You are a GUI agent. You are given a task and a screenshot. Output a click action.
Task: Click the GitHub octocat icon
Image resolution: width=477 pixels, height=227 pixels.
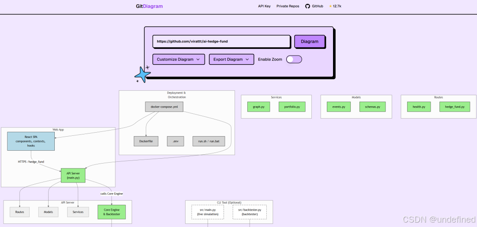[x=307, y=6]
